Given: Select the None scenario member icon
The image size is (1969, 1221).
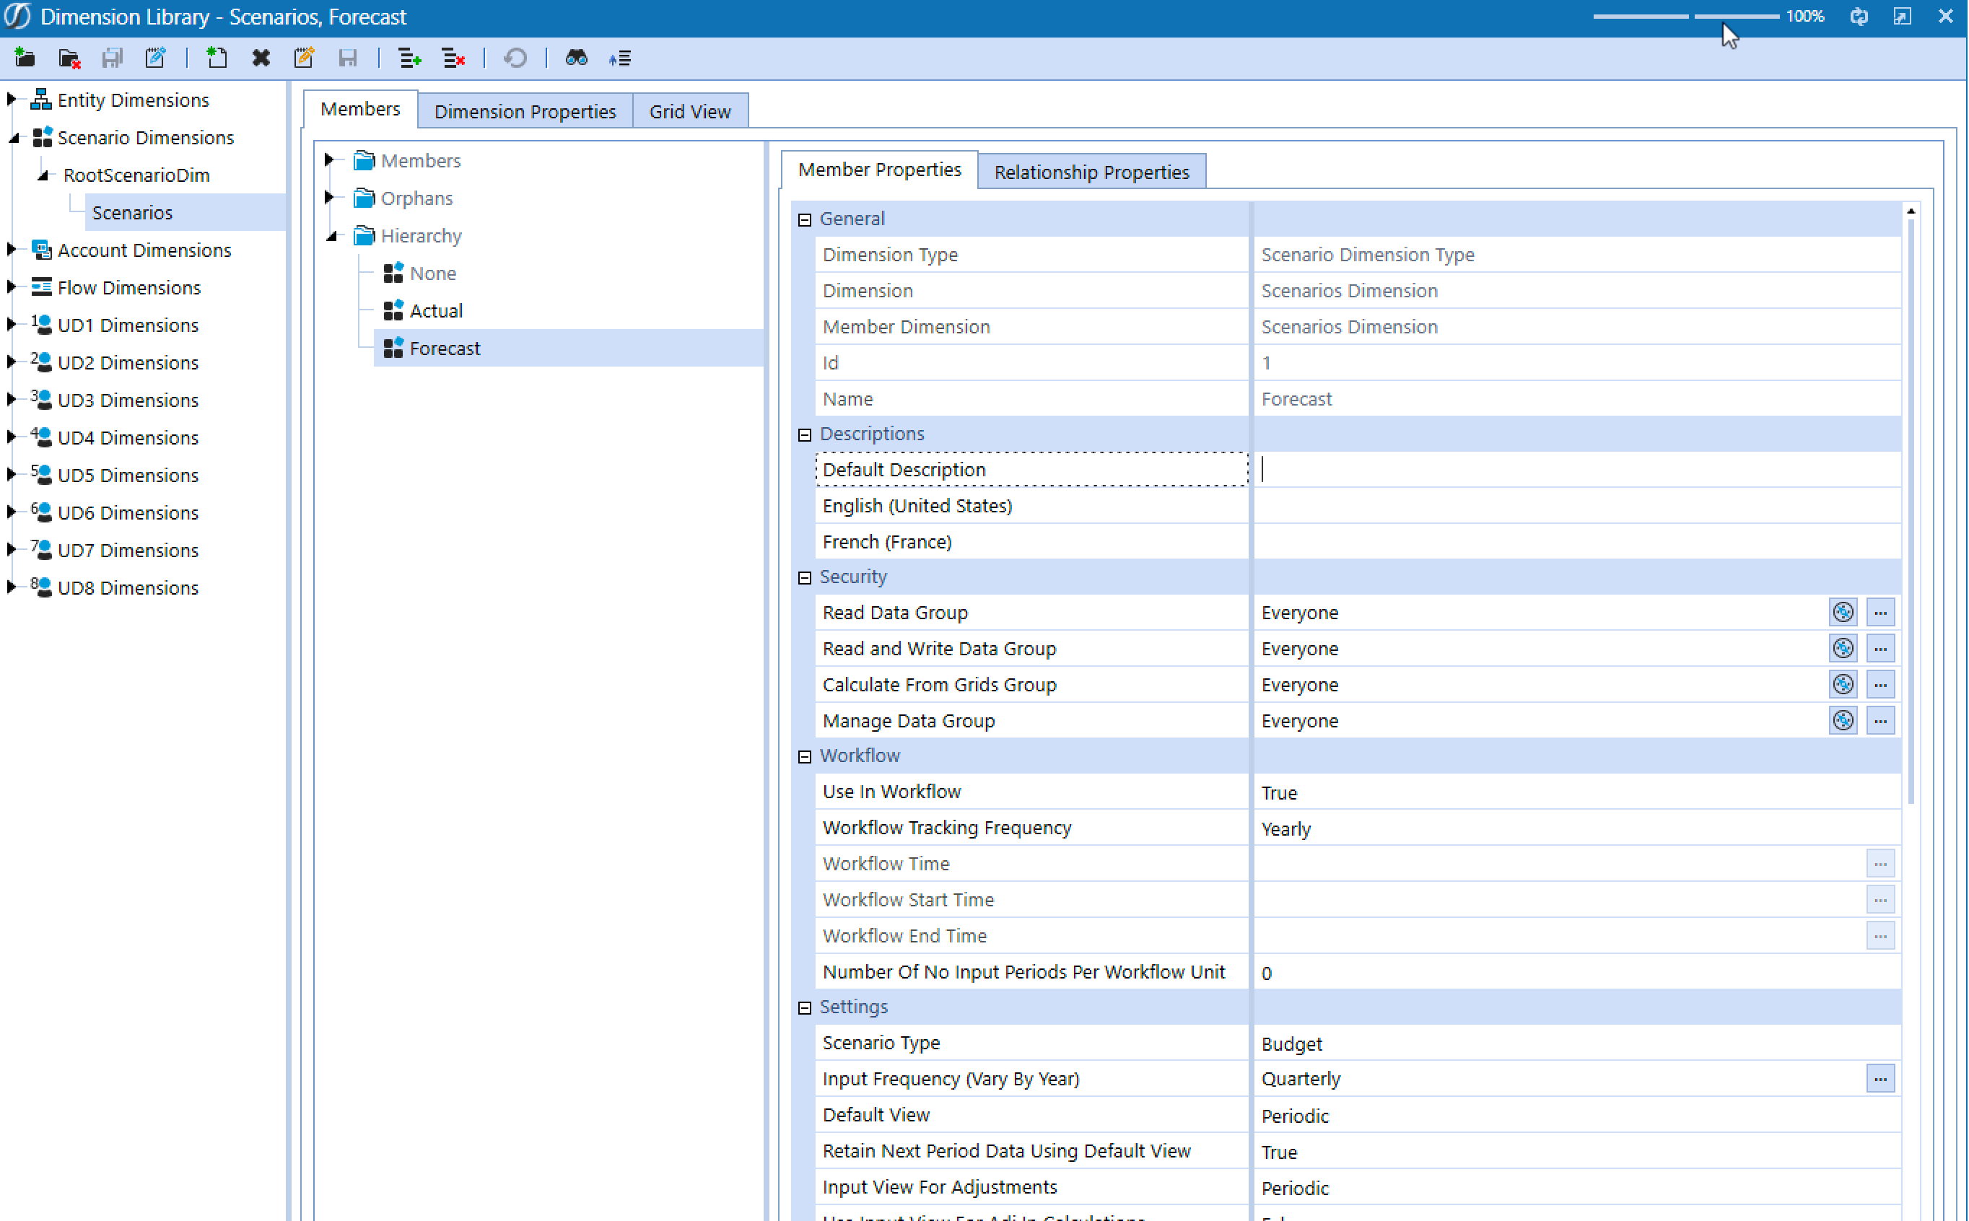Looking at the screenshot, I should pyautogui.click(x=393, y=273).
